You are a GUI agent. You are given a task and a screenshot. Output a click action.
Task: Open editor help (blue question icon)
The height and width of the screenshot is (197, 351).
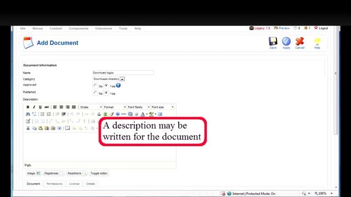tap(118, 114)
